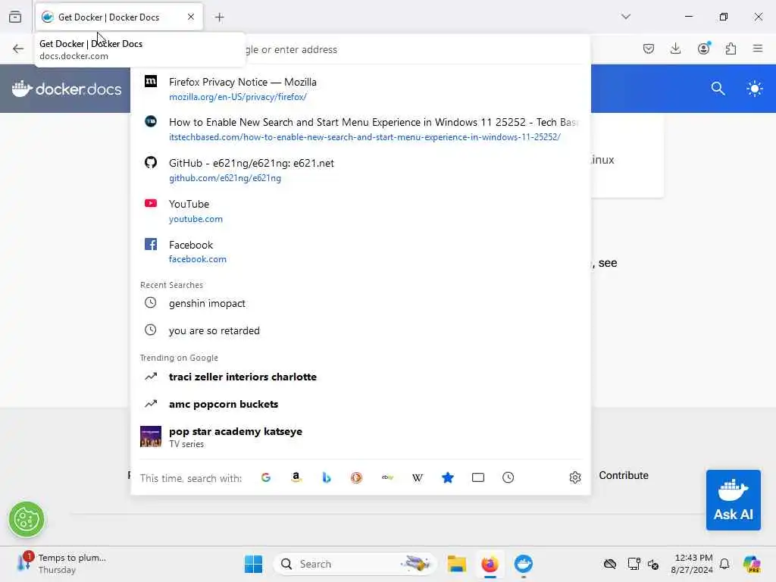The height and width of the screenshot is (582, 776).
Task: Open YouTube suggestion
Action: coord(360,211)
